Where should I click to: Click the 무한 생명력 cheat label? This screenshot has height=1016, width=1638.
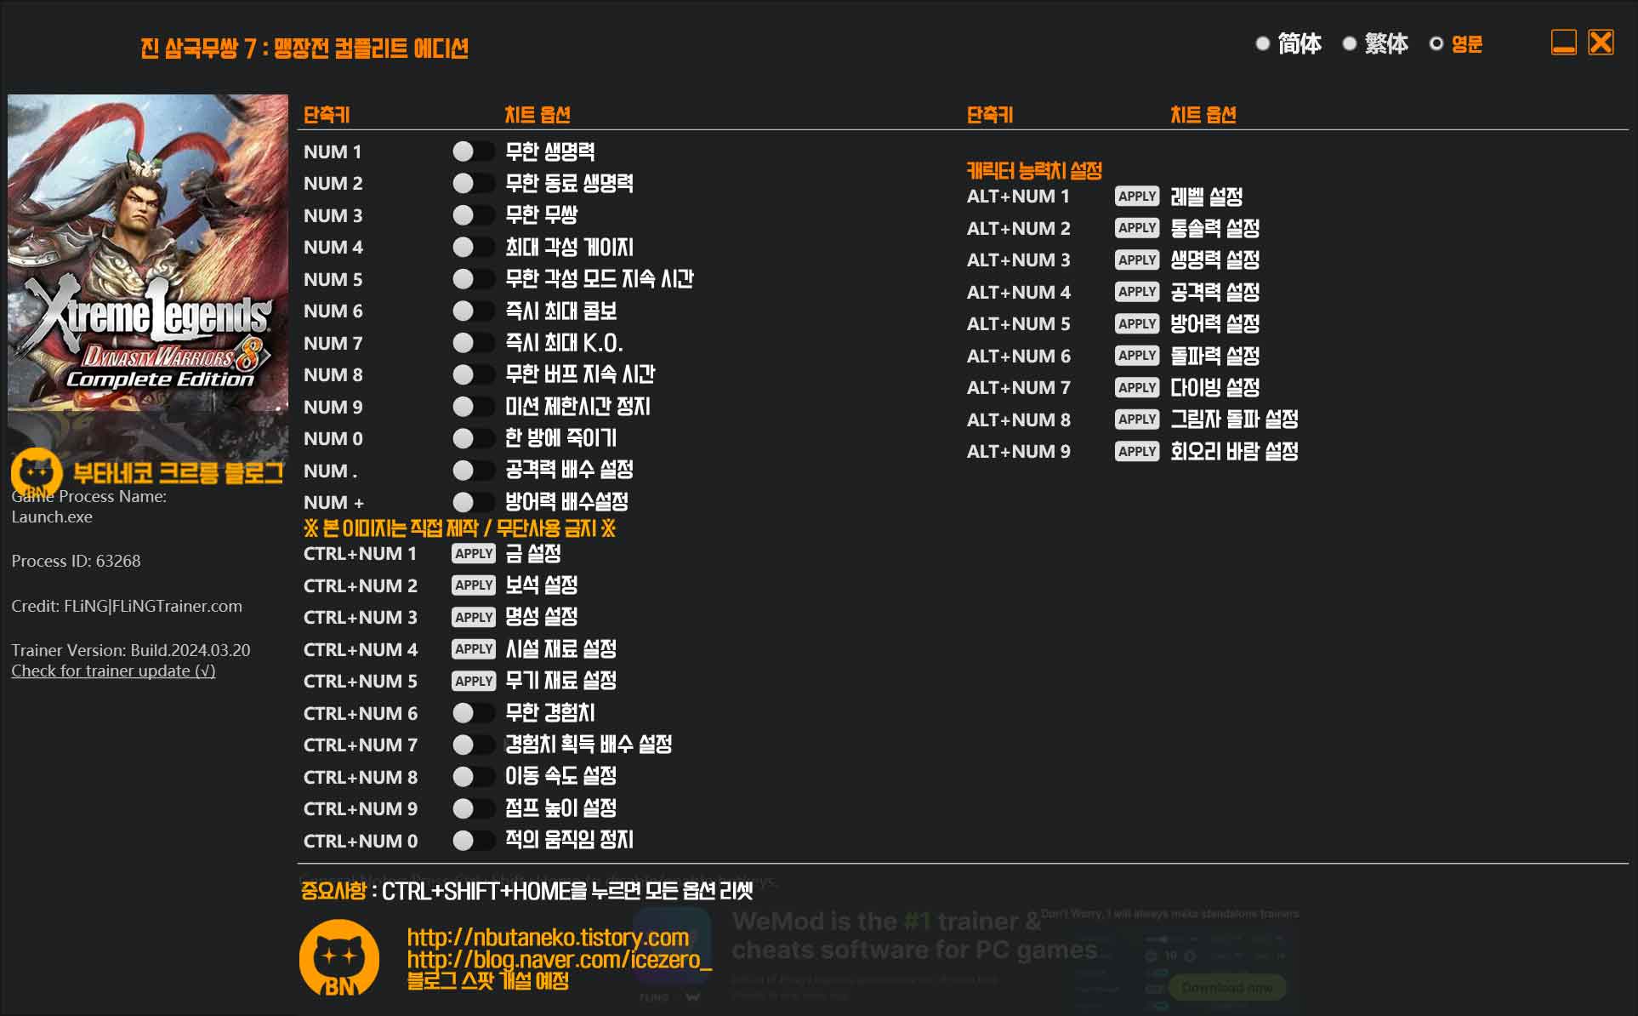pos(550,151)
